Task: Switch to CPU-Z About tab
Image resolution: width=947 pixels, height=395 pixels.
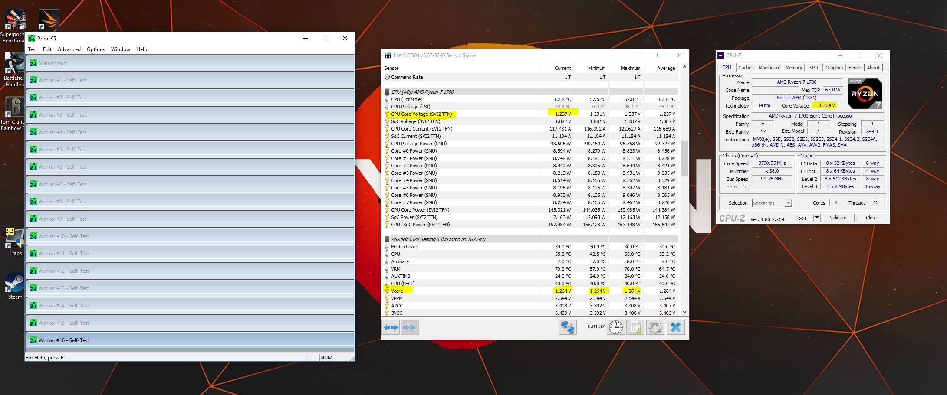Action: tap(873, 68)
